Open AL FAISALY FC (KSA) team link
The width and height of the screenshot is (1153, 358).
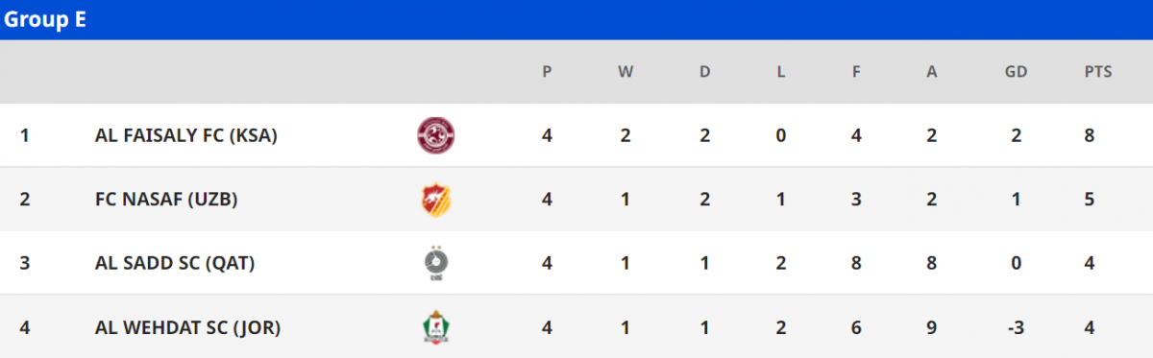pos(186,136)
